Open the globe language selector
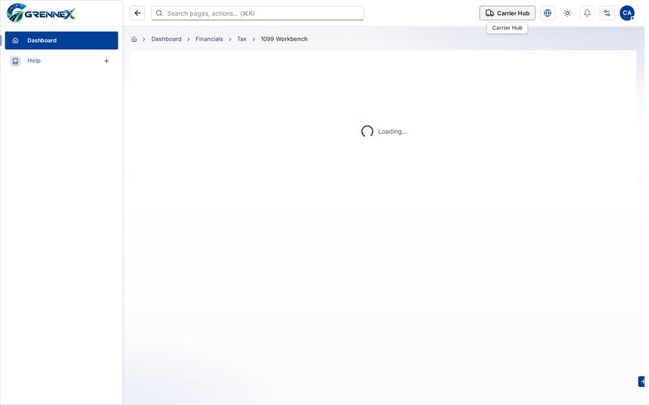The height and width of the screenshot is (405, 649). (x=547, y=13)
